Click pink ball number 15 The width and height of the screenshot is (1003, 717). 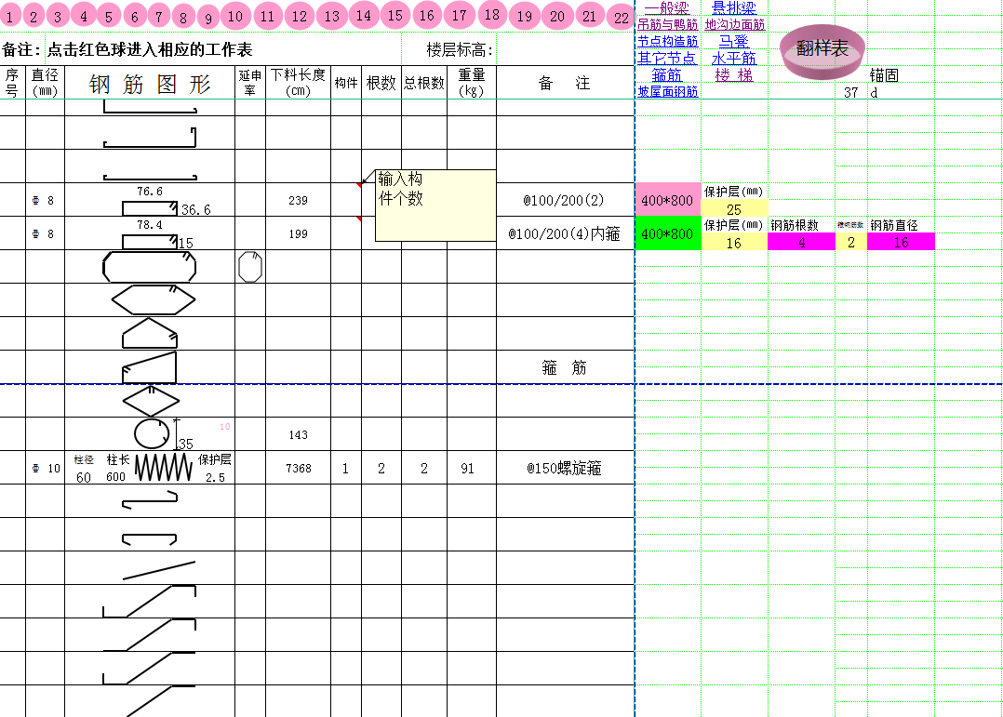396,16
